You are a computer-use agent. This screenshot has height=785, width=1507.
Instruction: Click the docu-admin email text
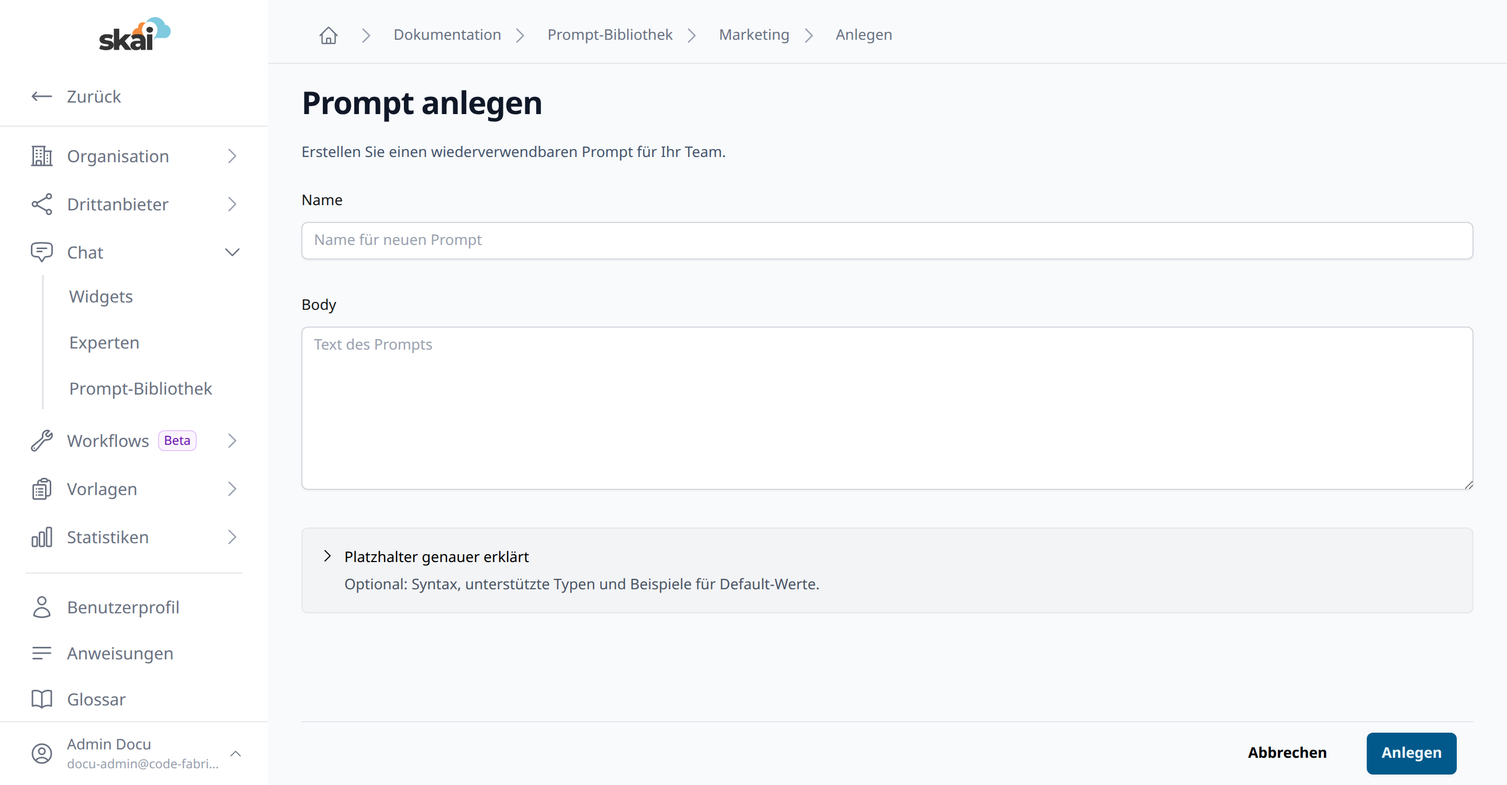tap(143, 764)
